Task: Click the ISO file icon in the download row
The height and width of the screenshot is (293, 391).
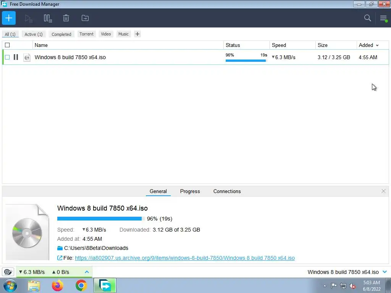Action: pyautogui.click(x=27, y=57)
